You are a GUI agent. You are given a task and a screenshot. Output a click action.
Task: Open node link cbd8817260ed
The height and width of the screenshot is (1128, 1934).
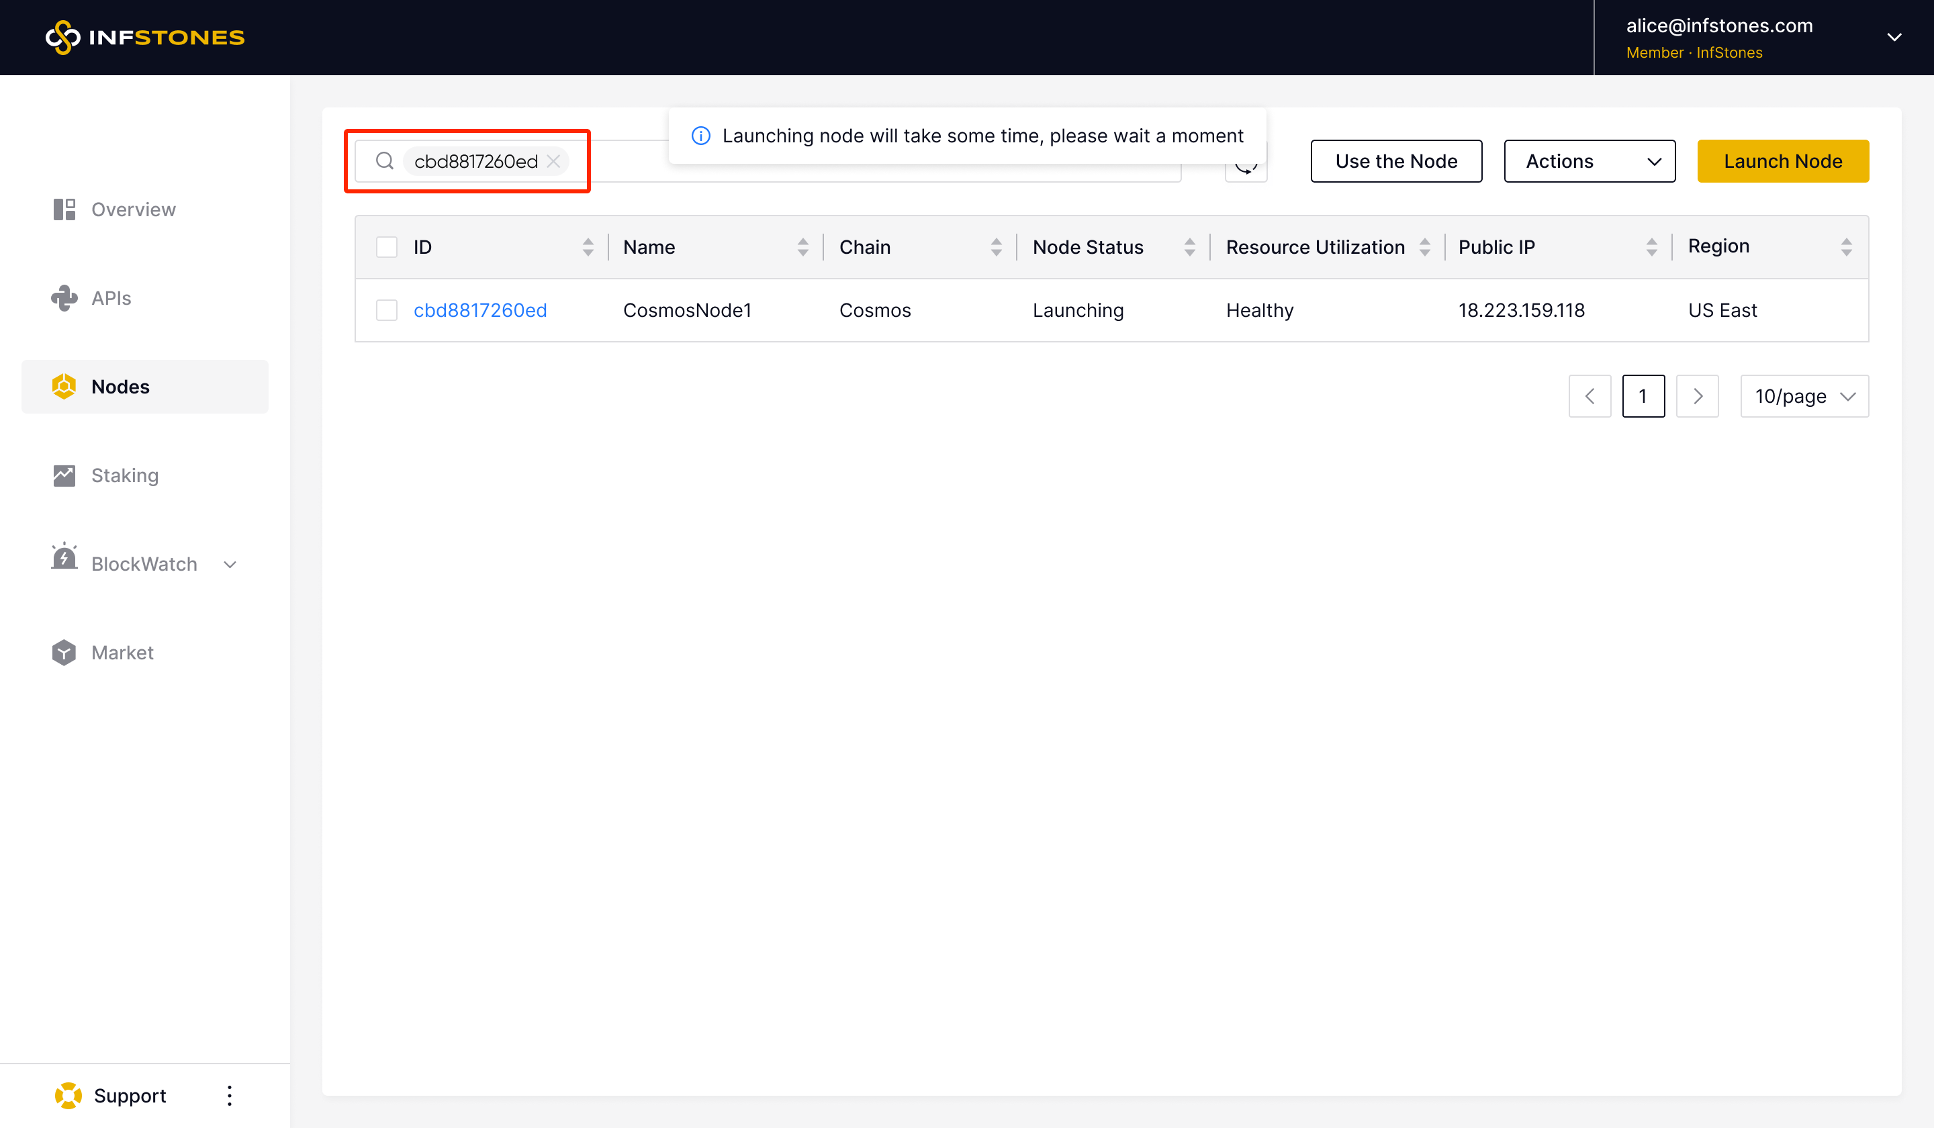click(480, 310)
